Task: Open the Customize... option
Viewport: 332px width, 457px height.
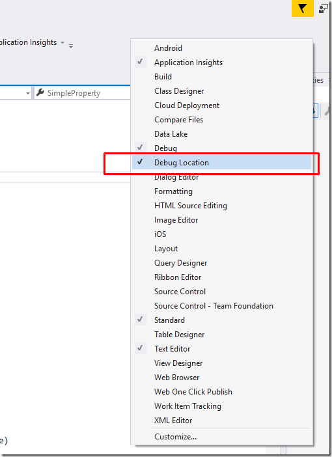Action: tap(221, 437)
